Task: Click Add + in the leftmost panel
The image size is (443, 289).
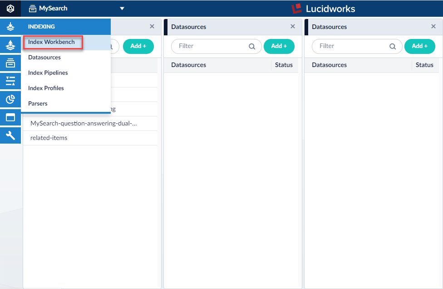Action: tap(138, 46)
